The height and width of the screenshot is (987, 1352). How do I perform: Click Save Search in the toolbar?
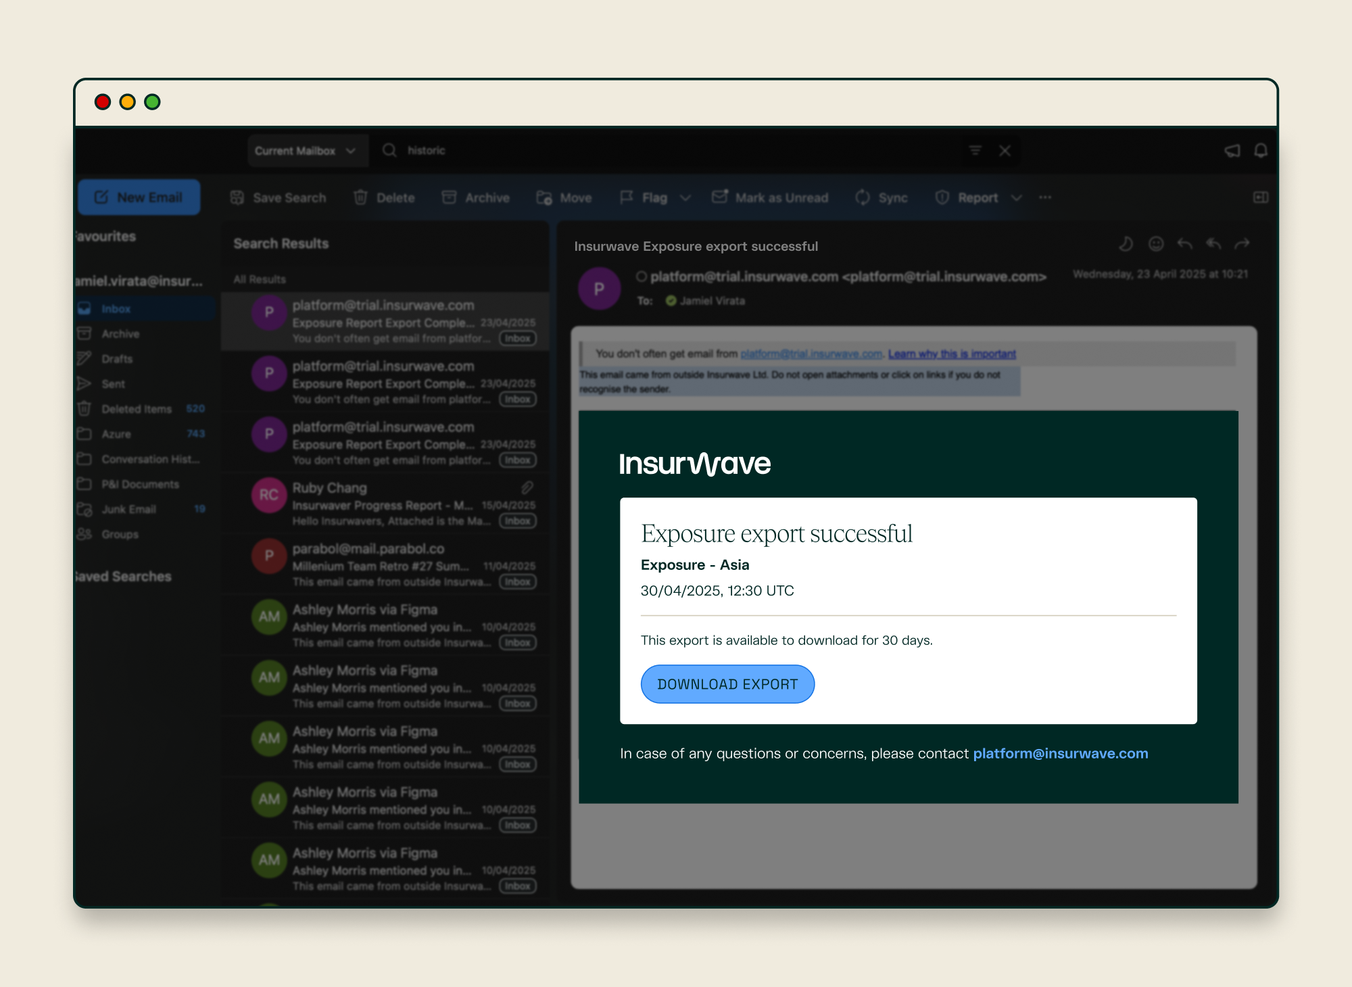point(278,197)
